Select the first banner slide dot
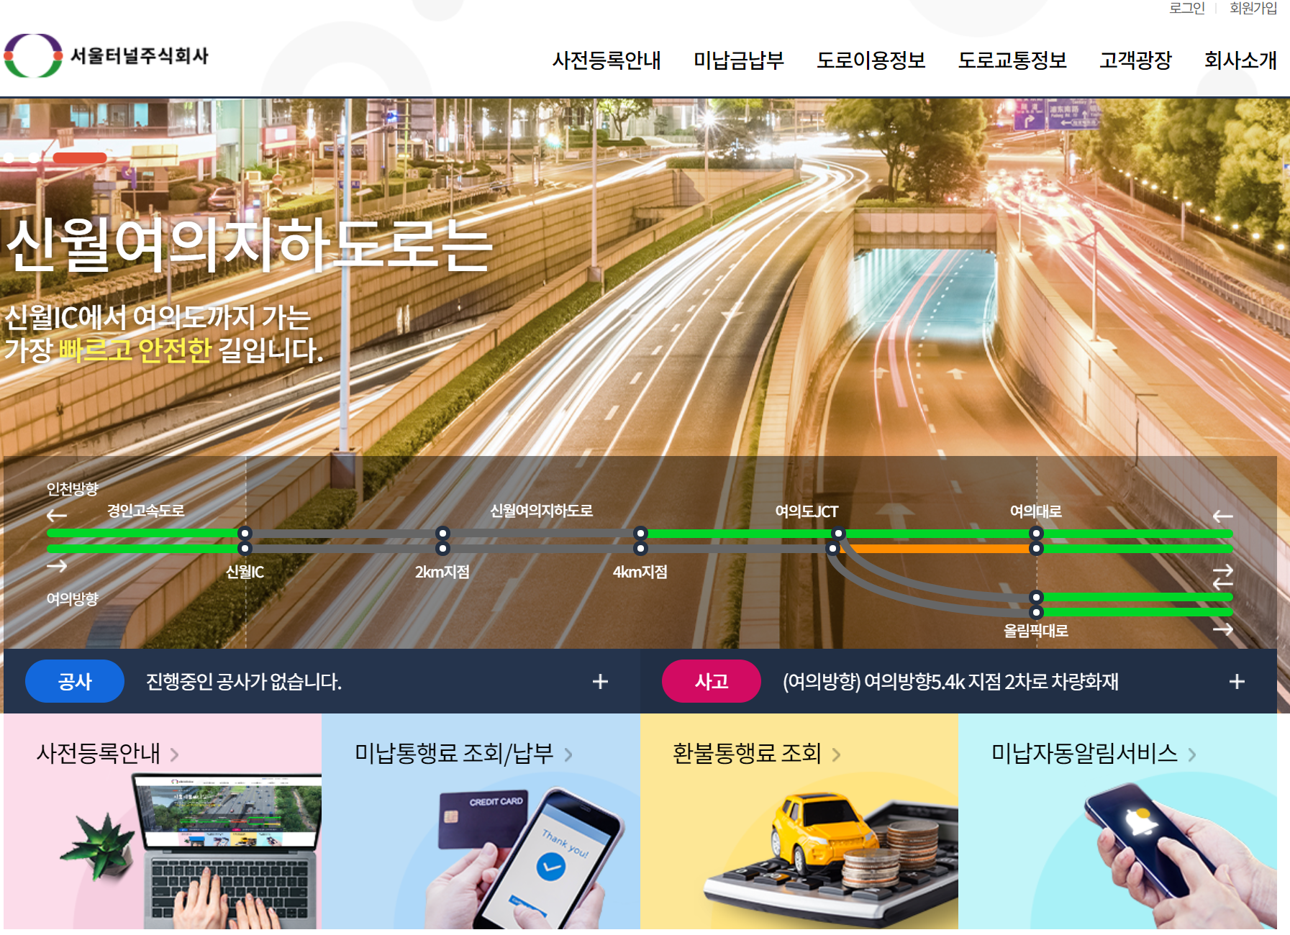The width and height of the screenshot is (1290, 935). 9,158
